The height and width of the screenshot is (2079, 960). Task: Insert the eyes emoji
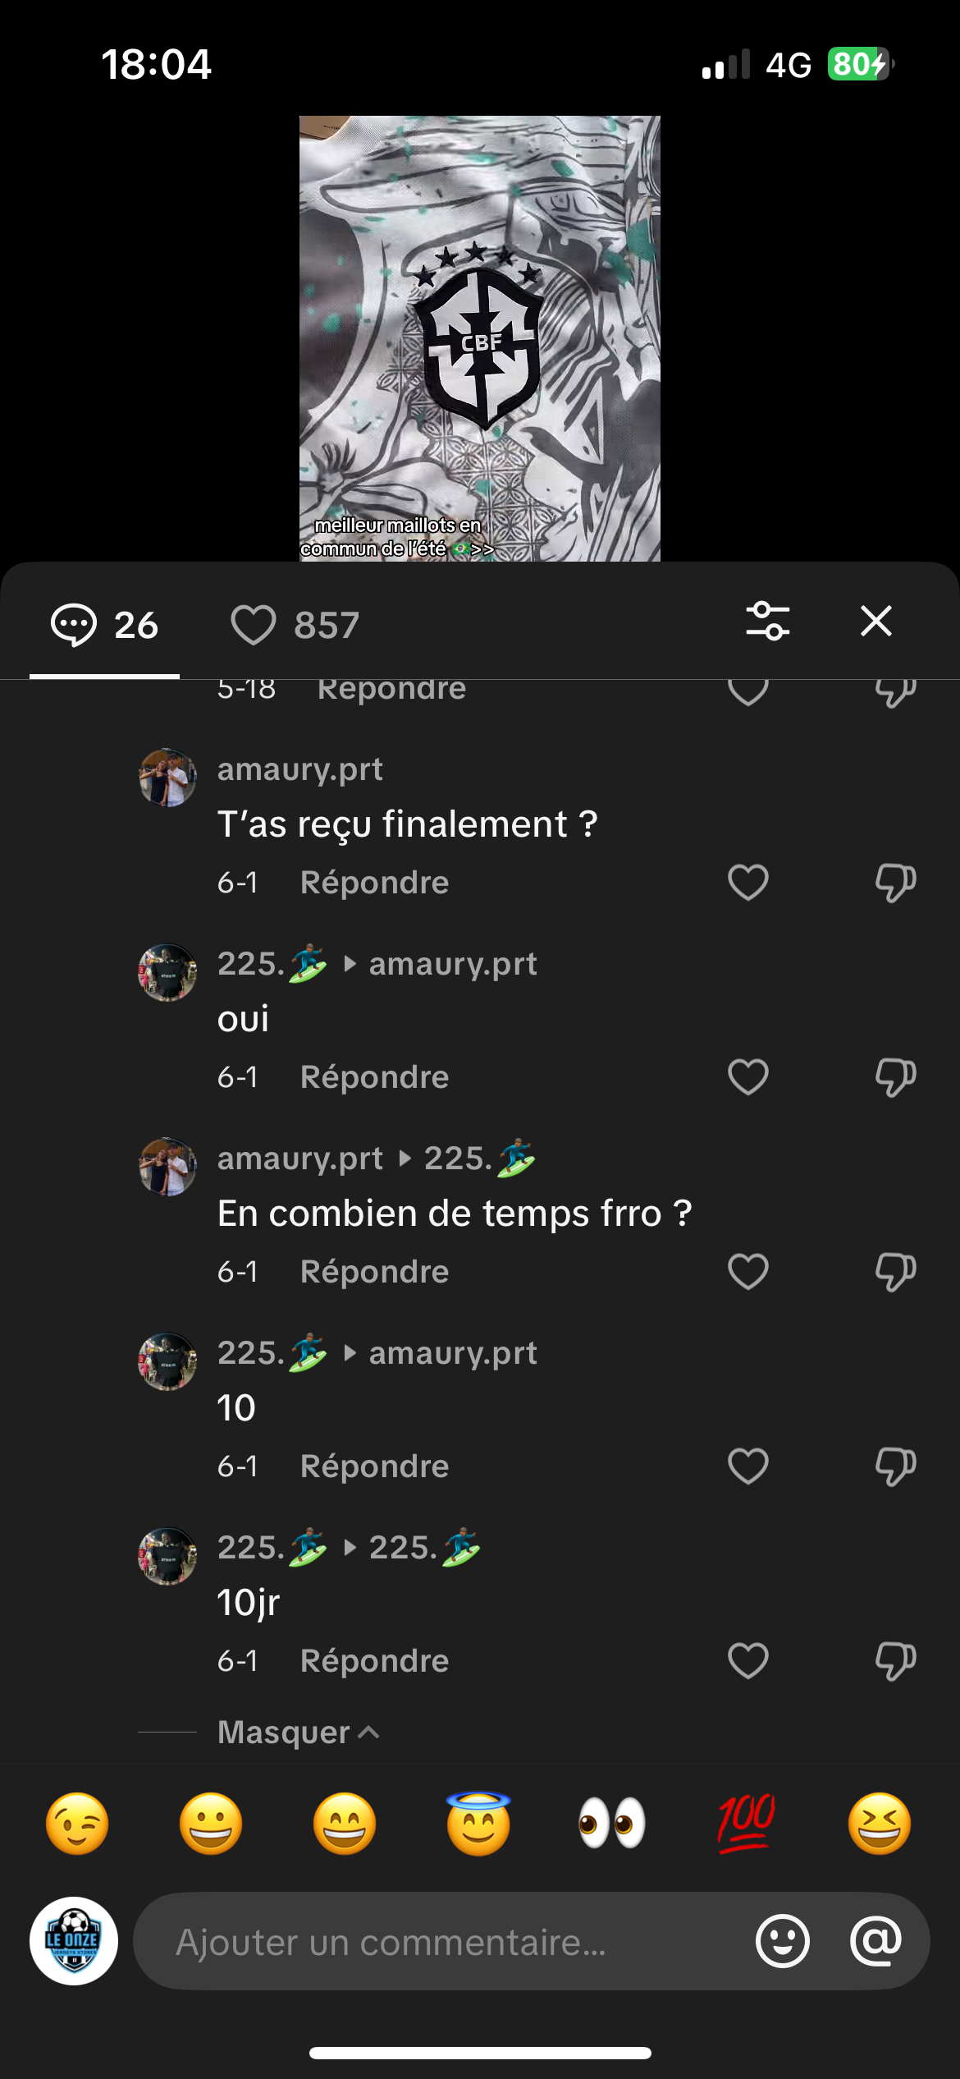[x=612, y=1824]
